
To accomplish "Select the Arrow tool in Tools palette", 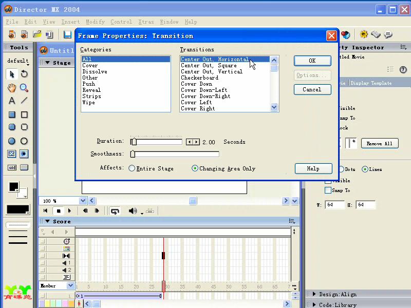I will (12, 74).
